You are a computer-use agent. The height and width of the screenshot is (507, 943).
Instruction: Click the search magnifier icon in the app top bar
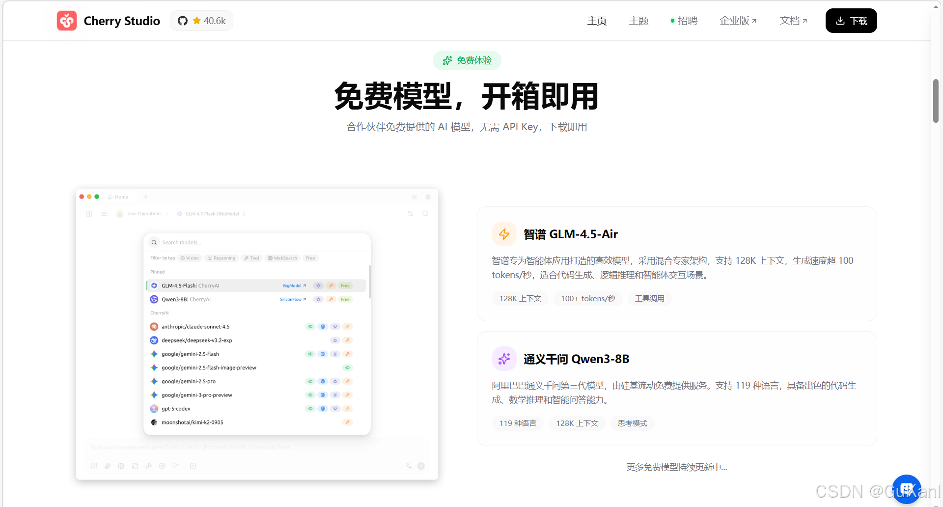425,214
